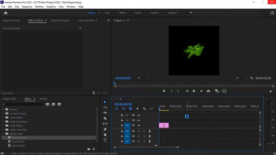276x155 pixels.
Task: Open the Markers menu
Action: coord(39,7)
